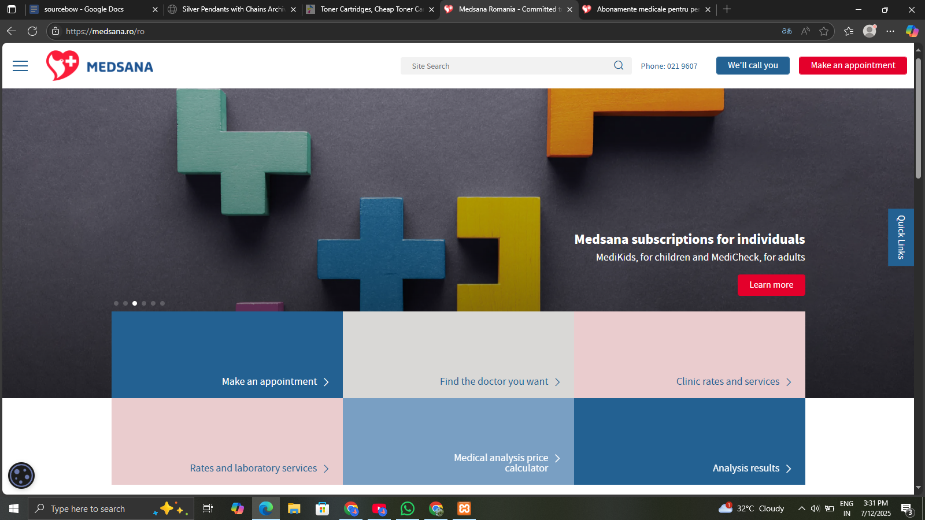
Task: Open WhatsApp from the taskbar
Action: pos(408,508)
